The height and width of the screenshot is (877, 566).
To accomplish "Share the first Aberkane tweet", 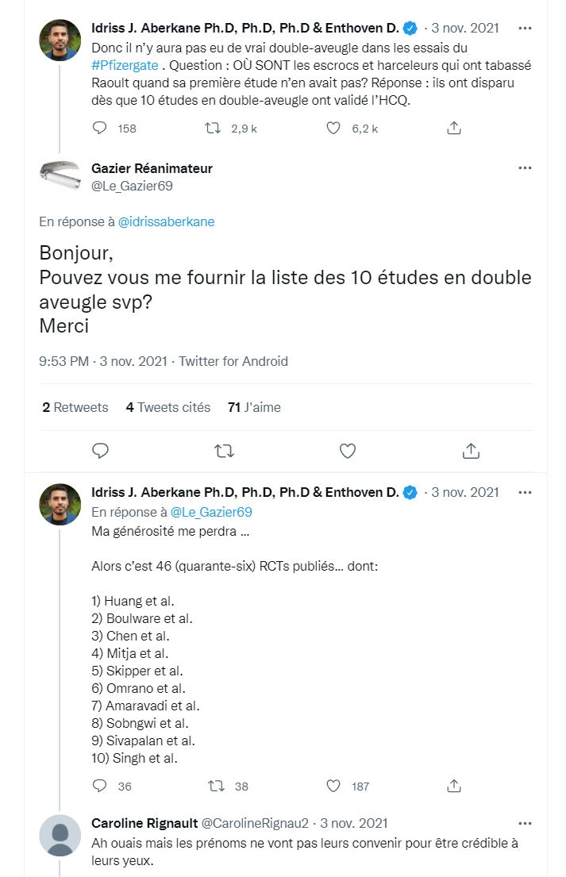I will [x=454, y=128].
